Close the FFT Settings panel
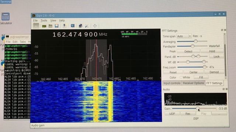Screen dimensions: 236x132 coord(225,30)
